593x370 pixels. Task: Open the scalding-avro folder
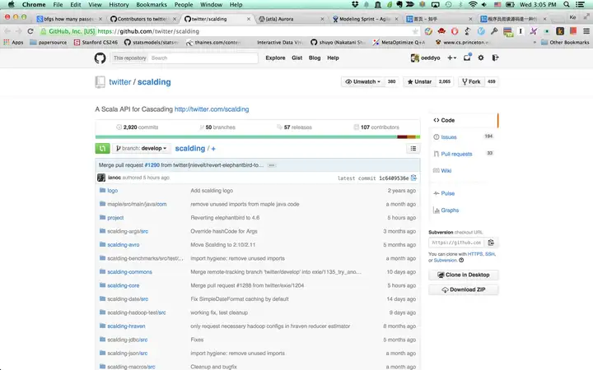pyautogui.click(x=124, y=245)
